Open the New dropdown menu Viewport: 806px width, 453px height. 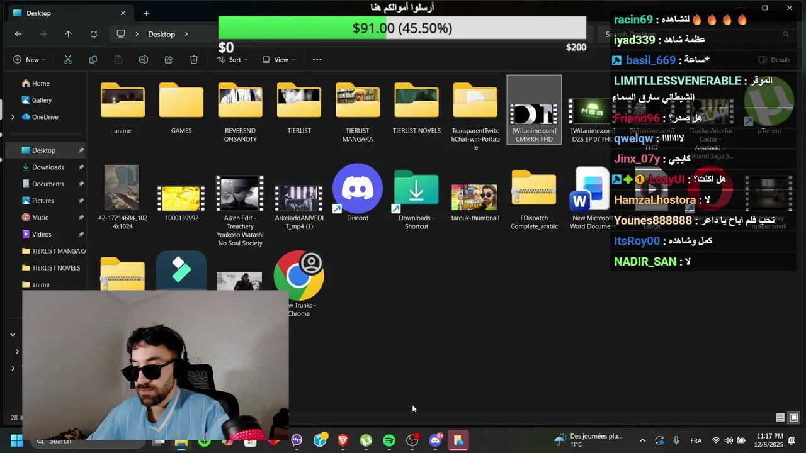29,60
